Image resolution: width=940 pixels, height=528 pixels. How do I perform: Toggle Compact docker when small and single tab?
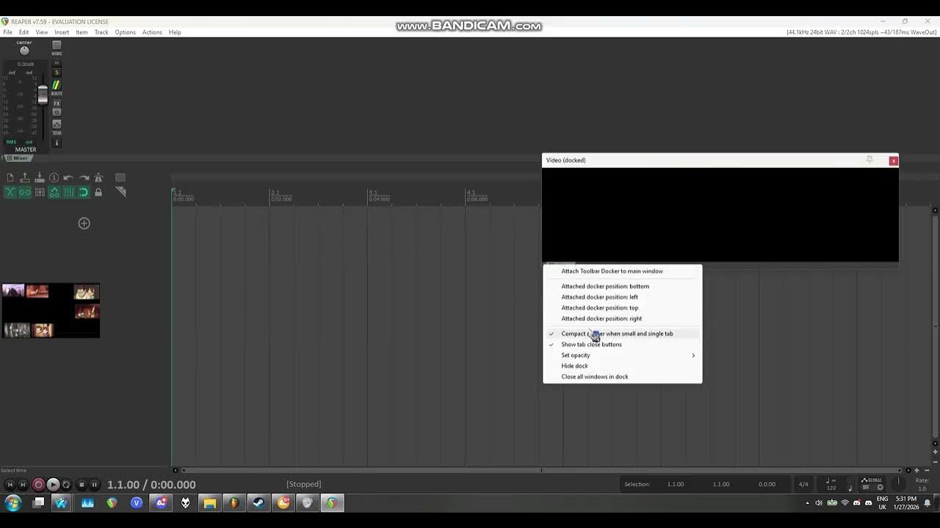coord(617,334)
